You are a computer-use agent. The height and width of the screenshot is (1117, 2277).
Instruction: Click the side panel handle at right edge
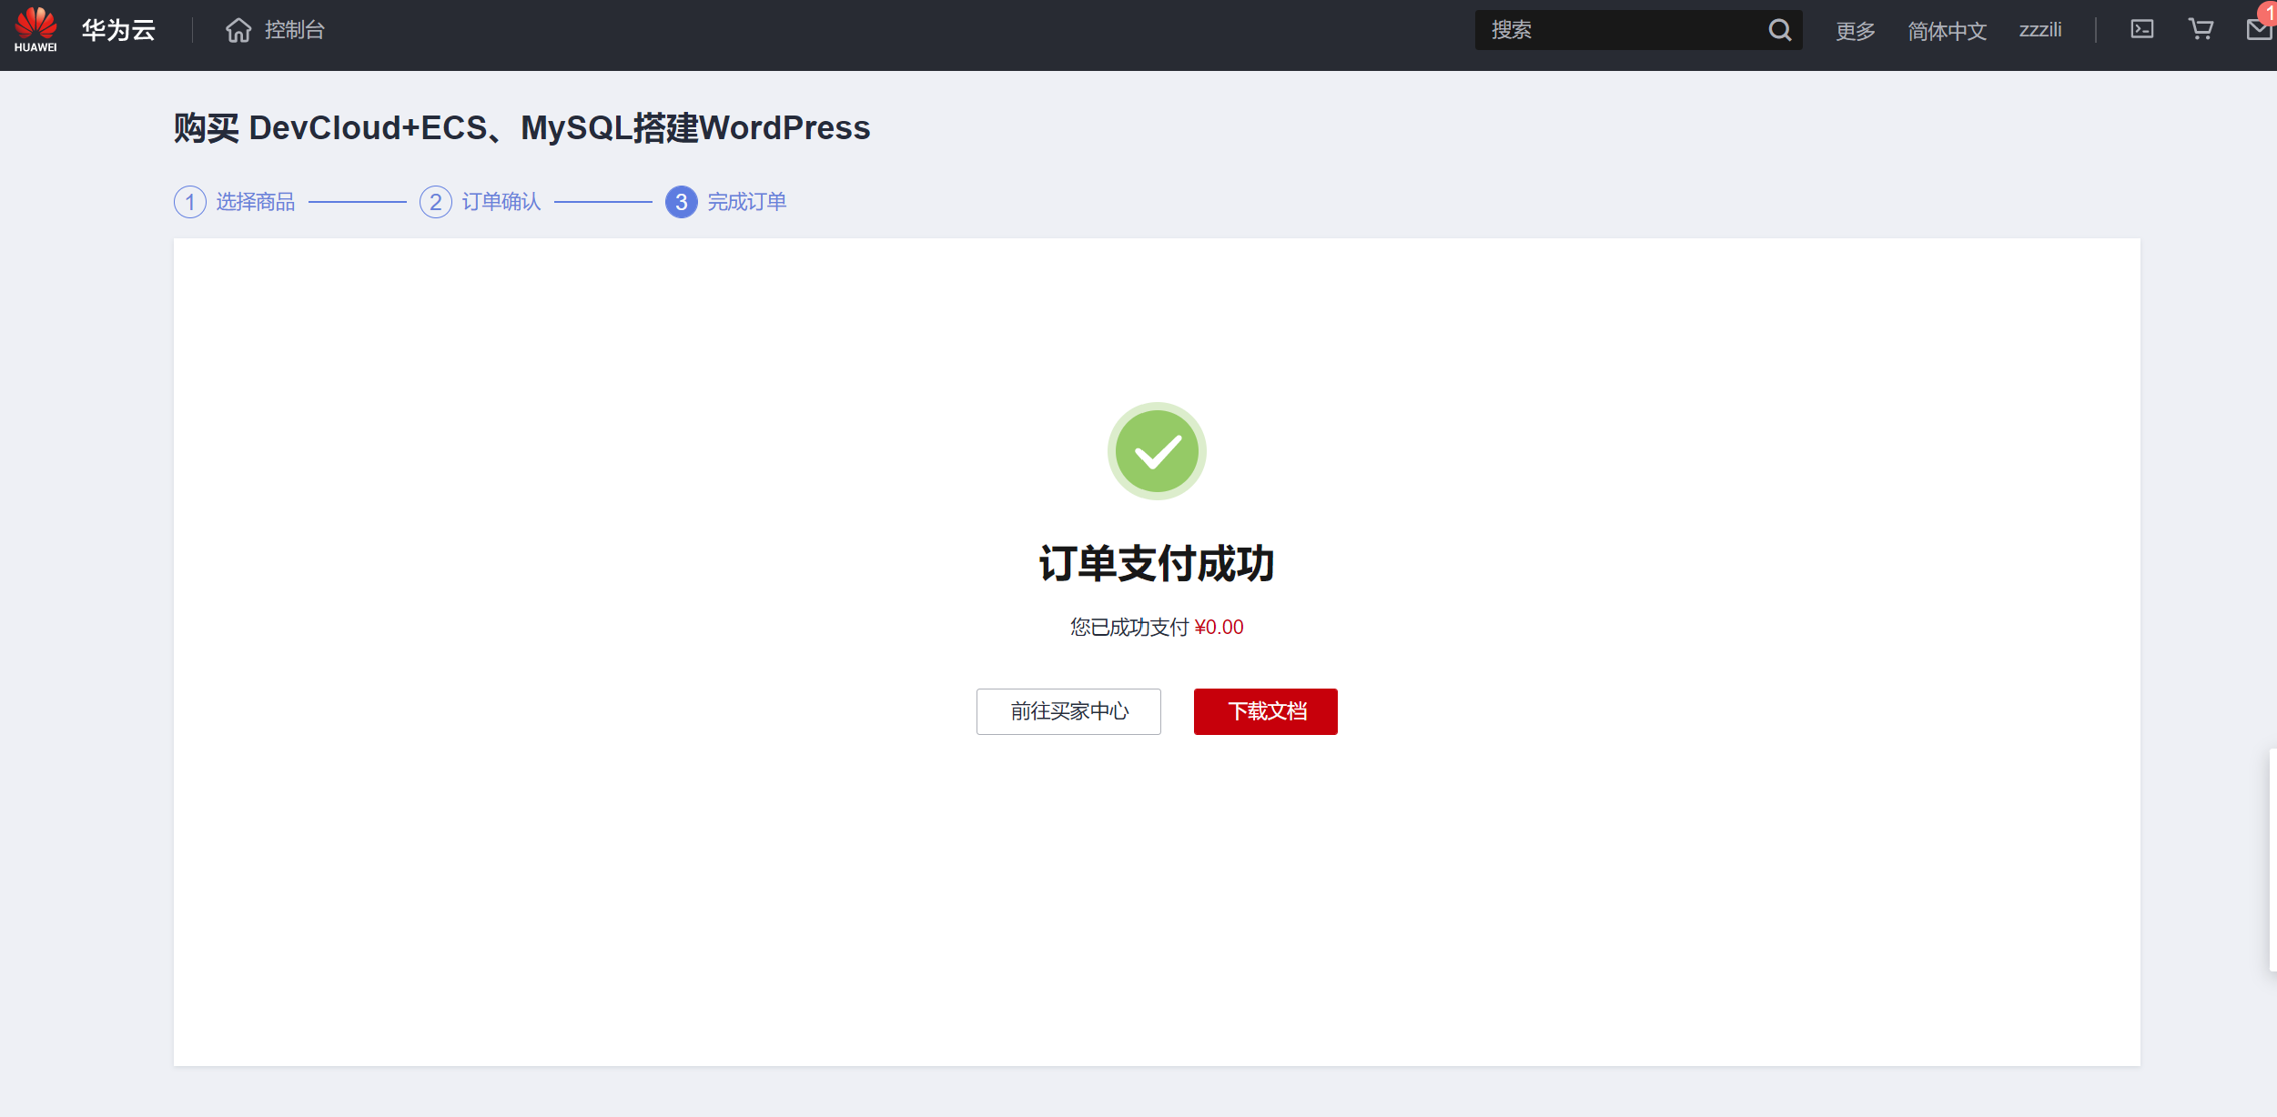click(2272, 860)
